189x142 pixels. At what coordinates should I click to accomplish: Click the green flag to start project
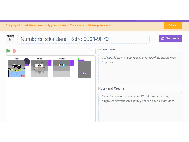[8, 51]
